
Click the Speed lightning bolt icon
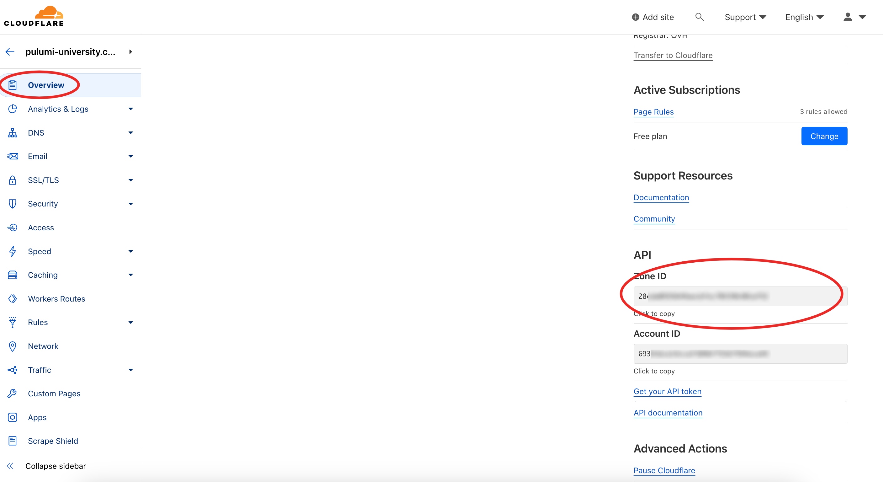[x=13, y=251]
